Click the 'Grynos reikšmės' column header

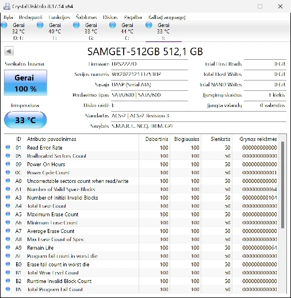[x=255, y=139]
